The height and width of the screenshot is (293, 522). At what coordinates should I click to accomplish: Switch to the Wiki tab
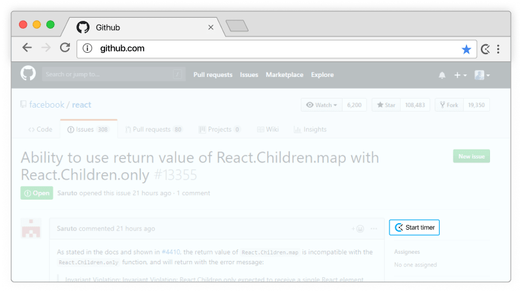coord(268,129)
